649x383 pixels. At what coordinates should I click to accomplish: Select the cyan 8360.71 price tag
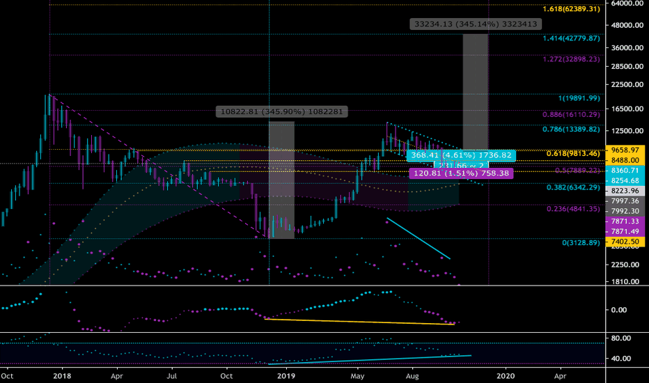coord(625,170)
